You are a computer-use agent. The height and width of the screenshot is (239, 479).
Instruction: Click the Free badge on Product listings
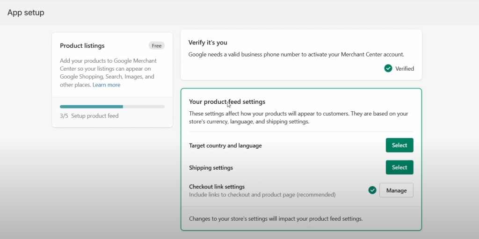pos(157,46)
